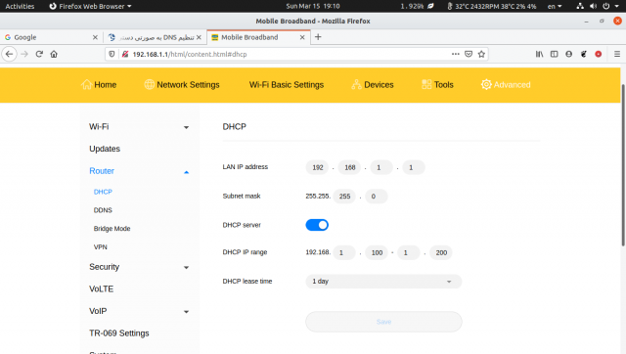
Task: Click the page vertical scrollbar
Action: 623,164
